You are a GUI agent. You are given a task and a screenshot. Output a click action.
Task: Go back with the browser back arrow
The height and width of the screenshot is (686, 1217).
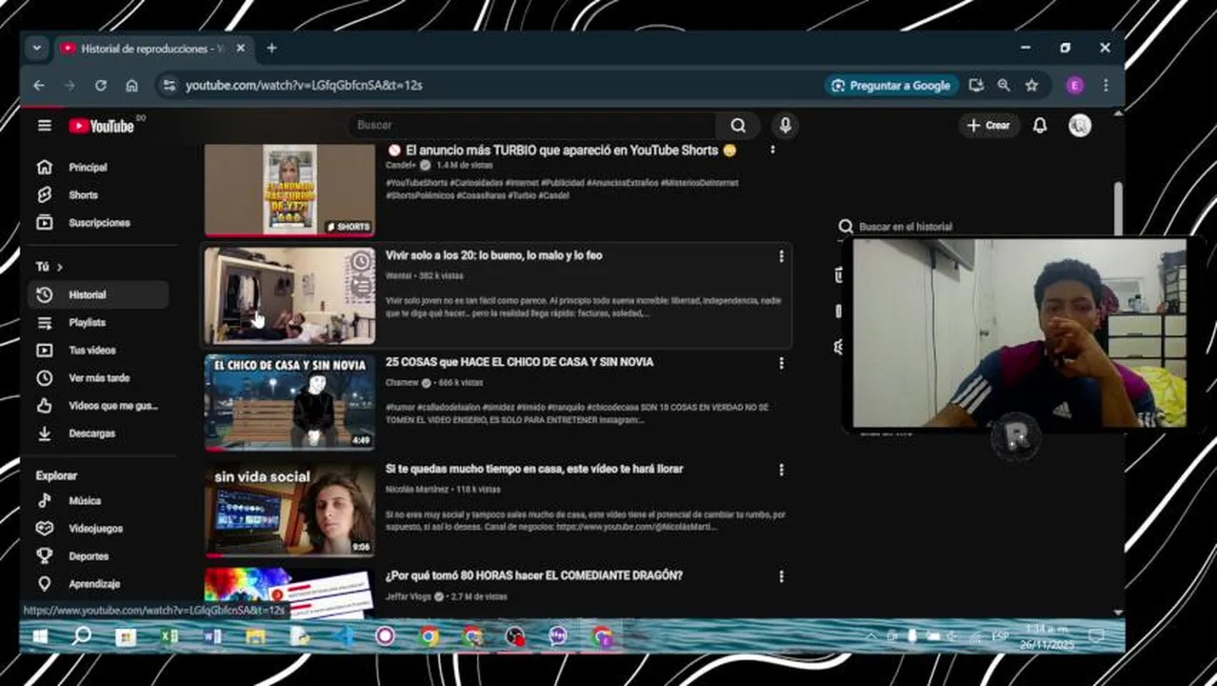point(39,85)
